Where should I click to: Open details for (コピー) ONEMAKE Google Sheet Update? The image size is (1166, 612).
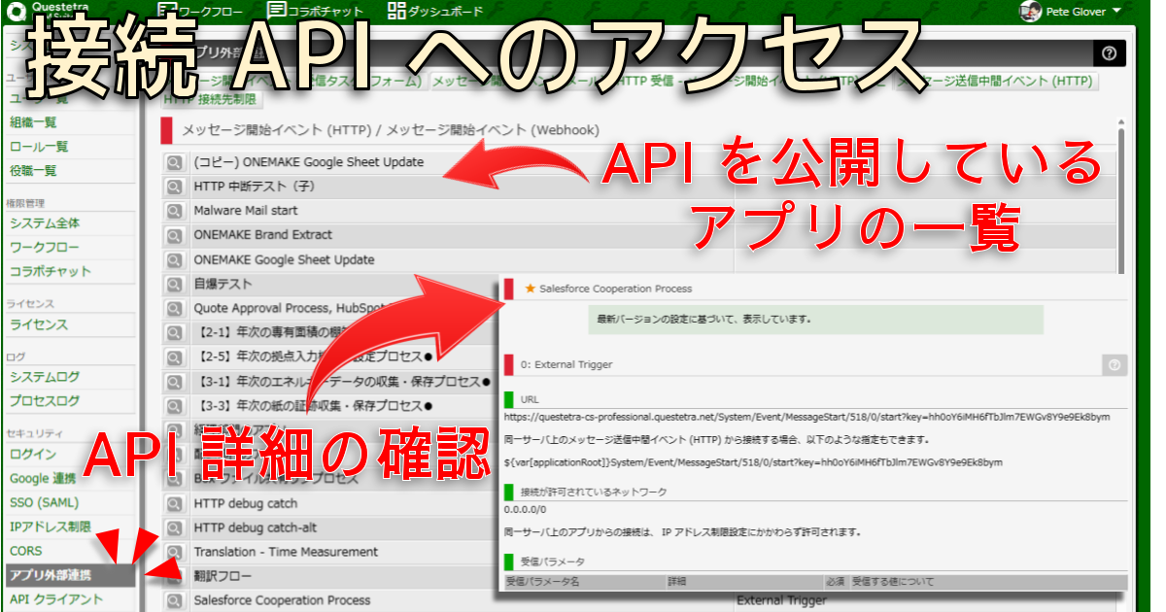pos(175,162)
